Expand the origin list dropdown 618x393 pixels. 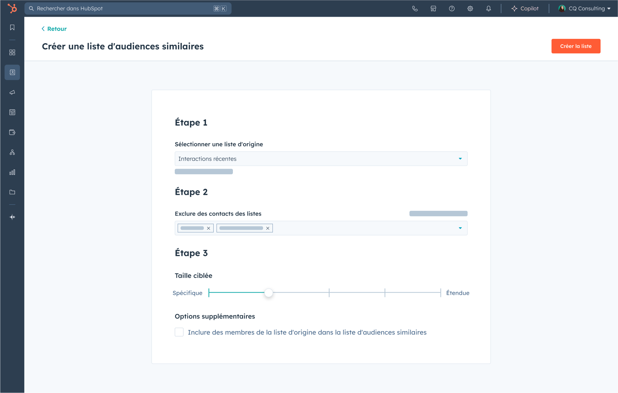coord(460,159)
